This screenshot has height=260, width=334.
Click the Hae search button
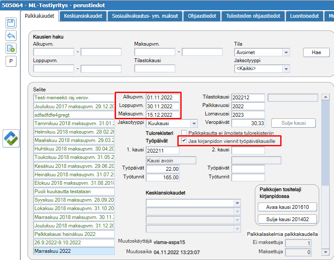pyautogui.click(x=316, y=52)
